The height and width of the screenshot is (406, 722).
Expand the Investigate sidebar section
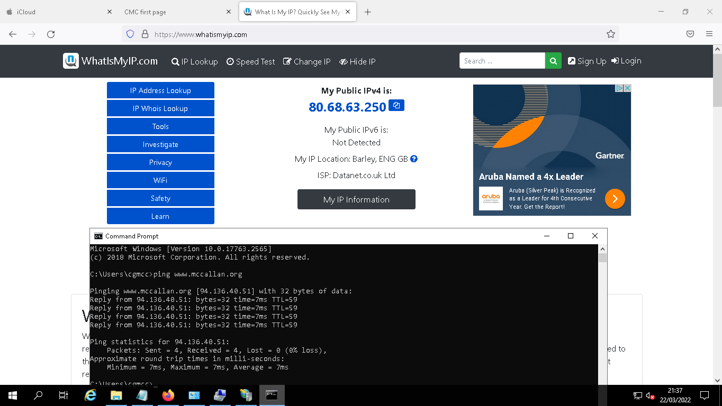[160, 144]
